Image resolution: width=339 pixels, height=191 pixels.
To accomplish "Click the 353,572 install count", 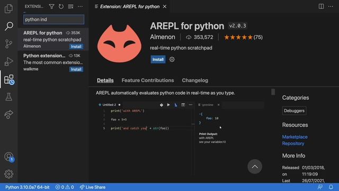I will pos(200,37).
